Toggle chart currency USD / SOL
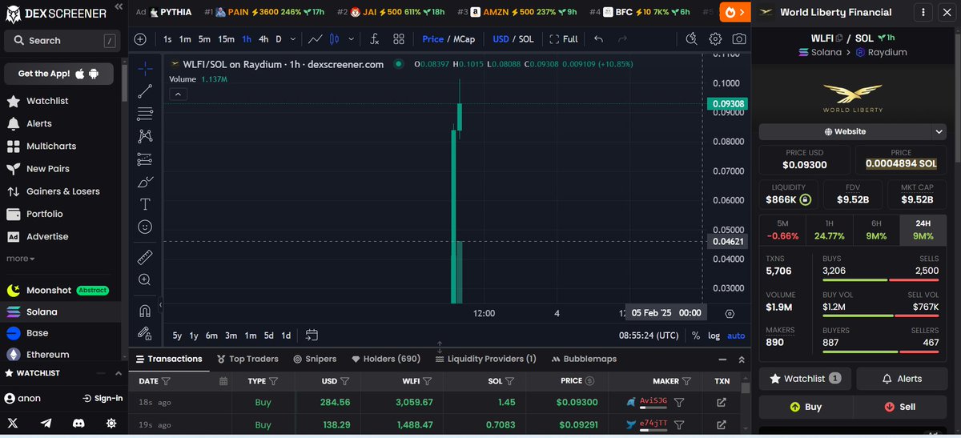 coord(513,38)
